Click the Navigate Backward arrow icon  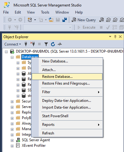click(x=10, y=20)
